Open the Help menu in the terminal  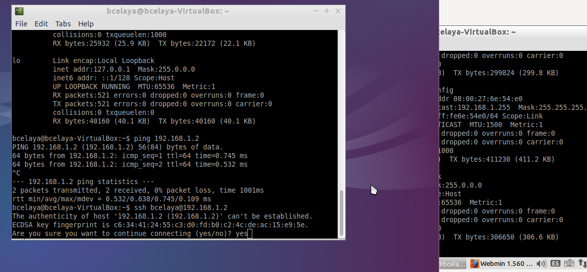click(x=86, y=23)
